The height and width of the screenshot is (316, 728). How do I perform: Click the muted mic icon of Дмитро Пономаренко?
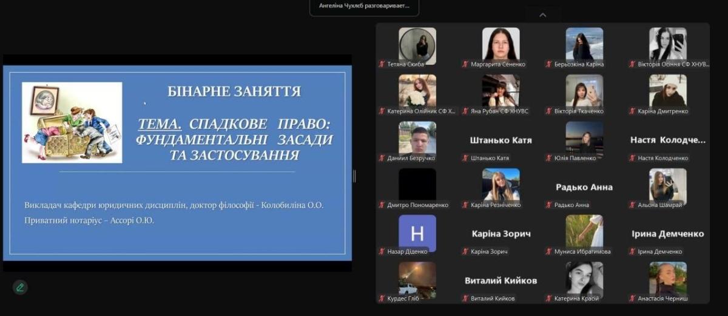coord(382,205)
